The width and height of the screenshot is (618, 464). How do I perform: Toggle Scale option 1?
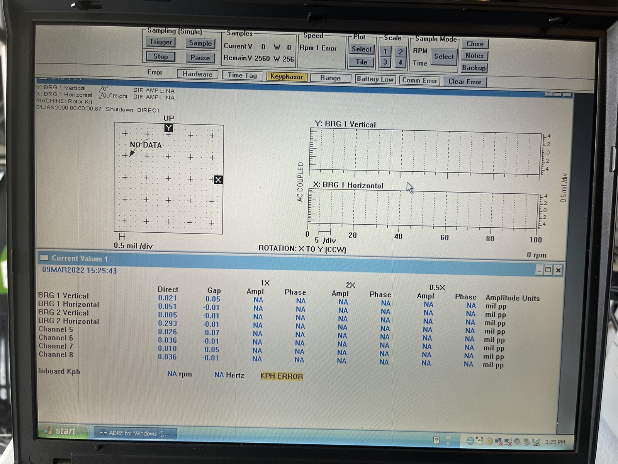(385, 51)
